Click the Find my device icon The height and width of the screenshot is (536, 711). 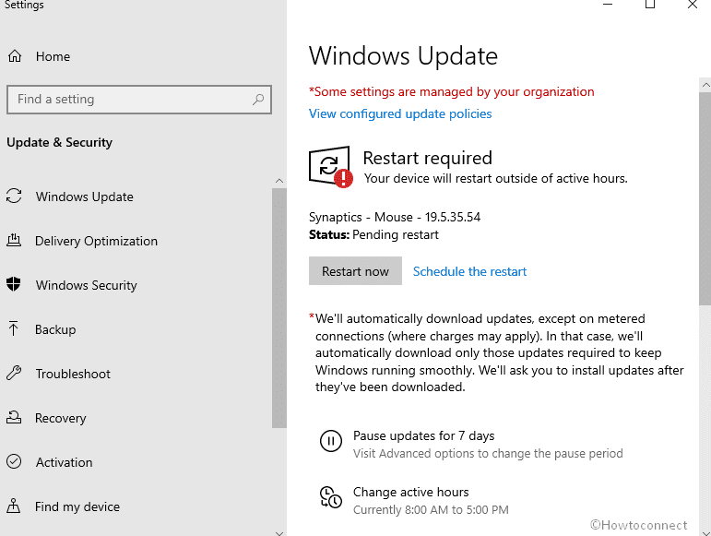tap(14, 506)
